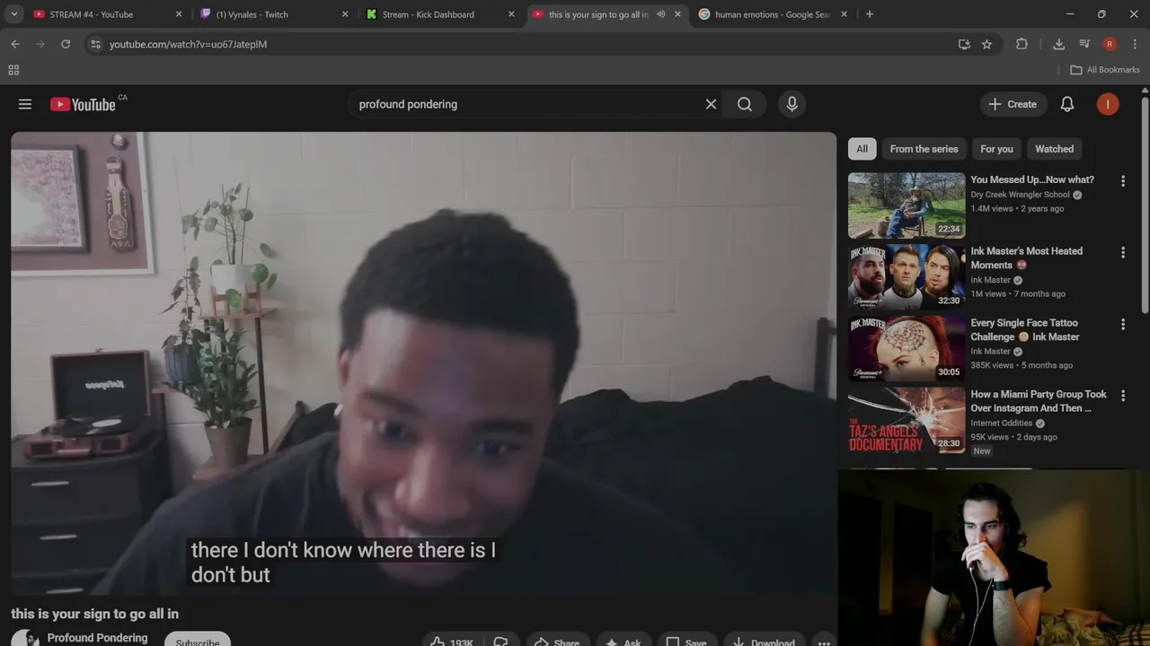The image size is (1150, 646).
Task: Open options for Every Single Face Tattoo video
Action: (1122, 324)
